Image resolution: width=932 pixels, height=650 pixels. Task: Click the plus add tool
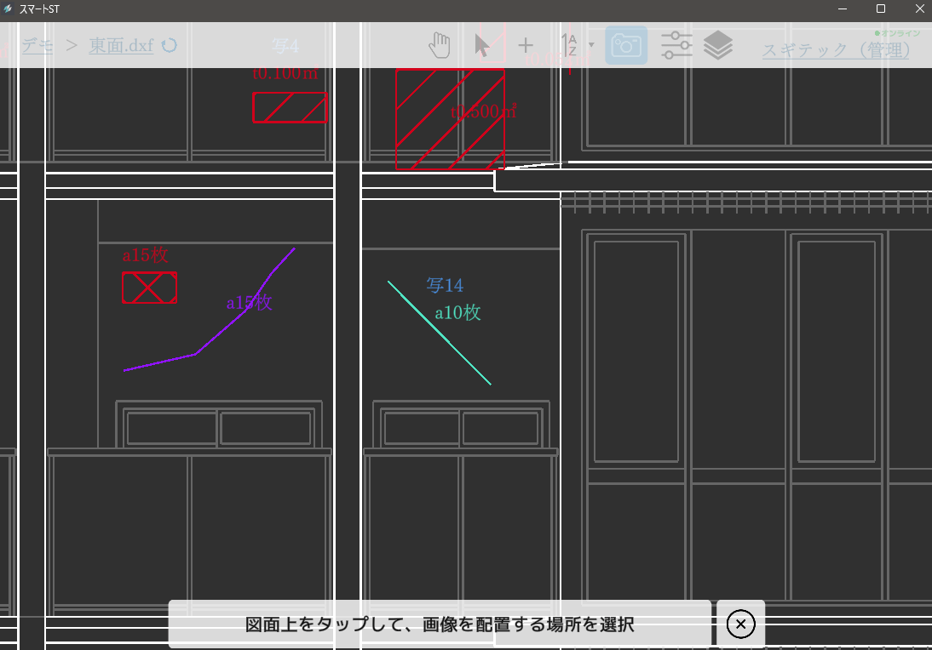(526, 45)
